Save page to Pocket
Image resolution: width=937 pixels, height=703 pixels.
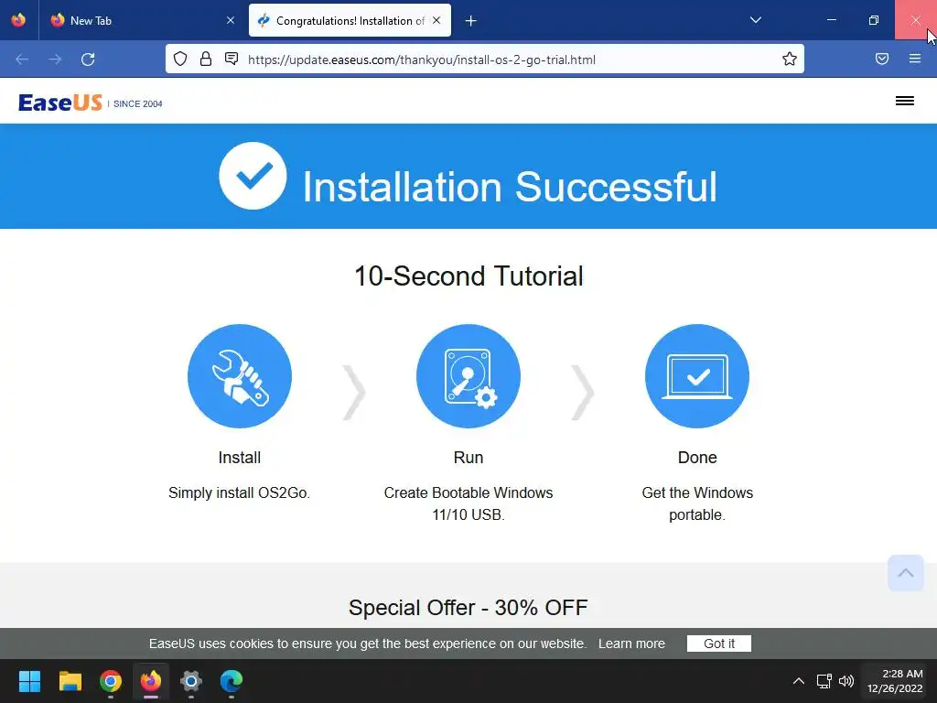click(882, 59)
